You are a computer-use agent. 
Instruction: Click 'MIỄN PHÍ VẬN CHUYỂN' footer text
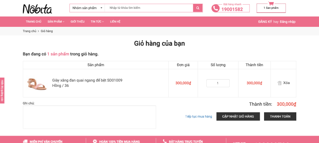[46, 142]
